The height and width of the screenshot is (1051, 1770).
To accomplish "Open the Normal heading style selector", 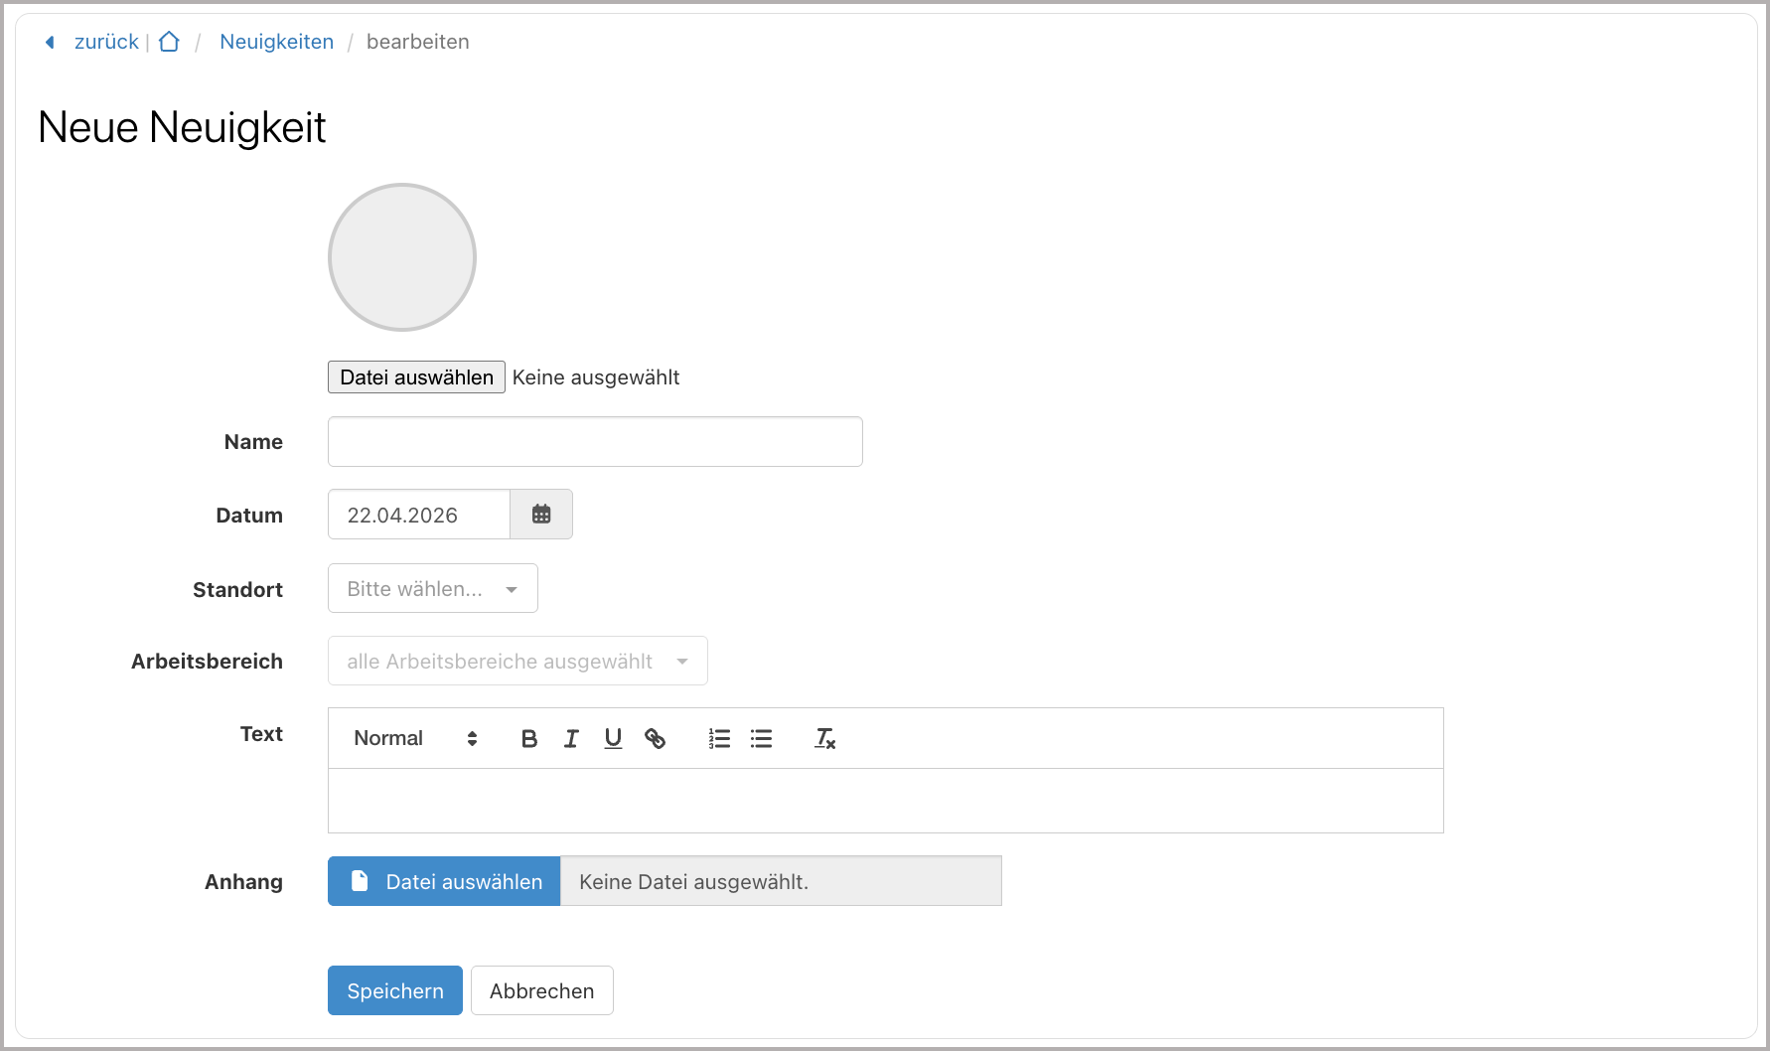I will pos(415,738).
